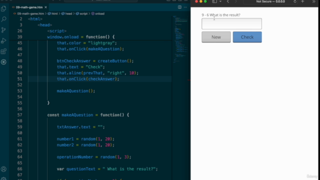
Task: Open the Source Control view
Action: [3, 30]
